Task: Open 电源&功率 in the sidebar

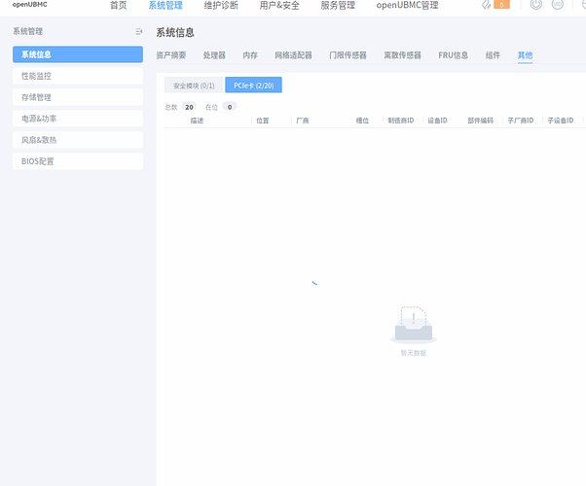Action: tap(78, 119)
